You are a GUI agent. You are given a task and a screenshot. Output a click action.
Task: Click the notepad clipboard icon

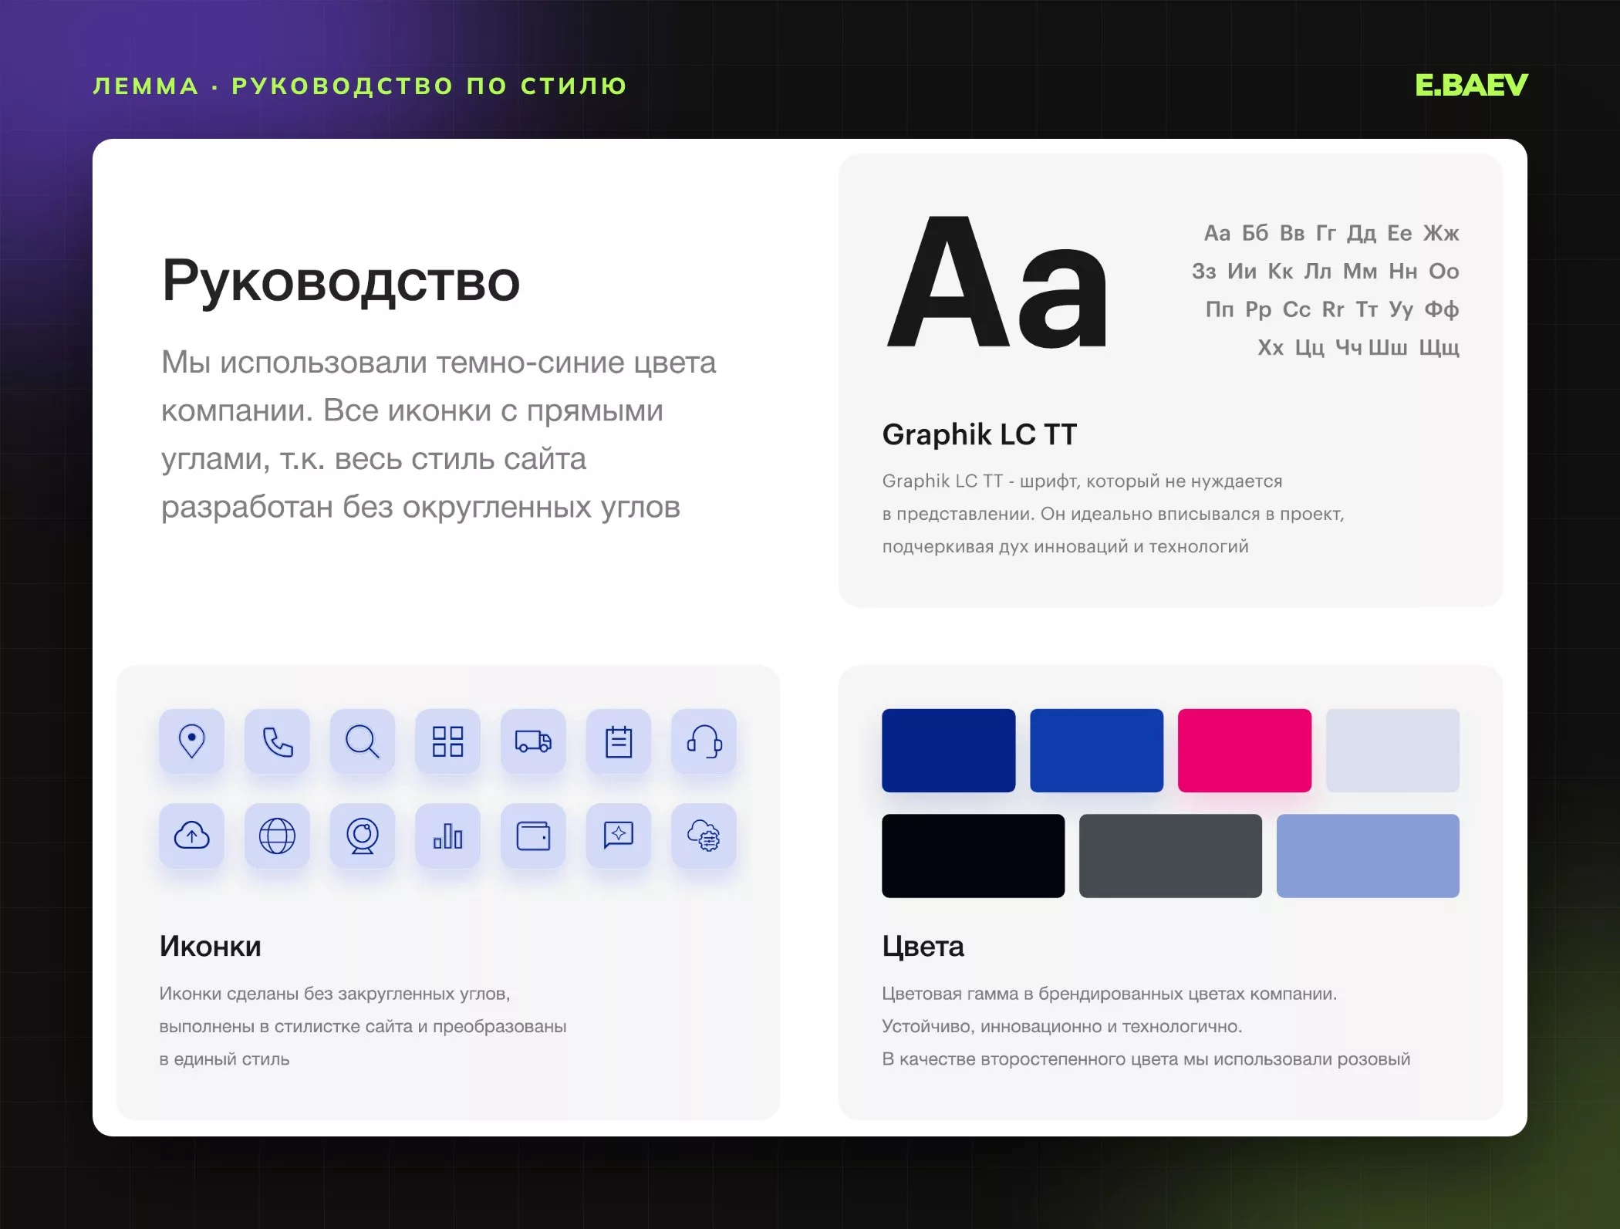(619, 741)
